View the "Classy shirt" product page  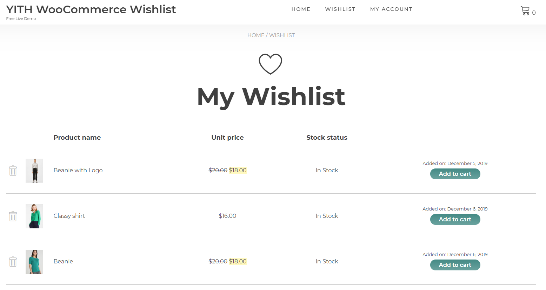click(x=69, y=216)
